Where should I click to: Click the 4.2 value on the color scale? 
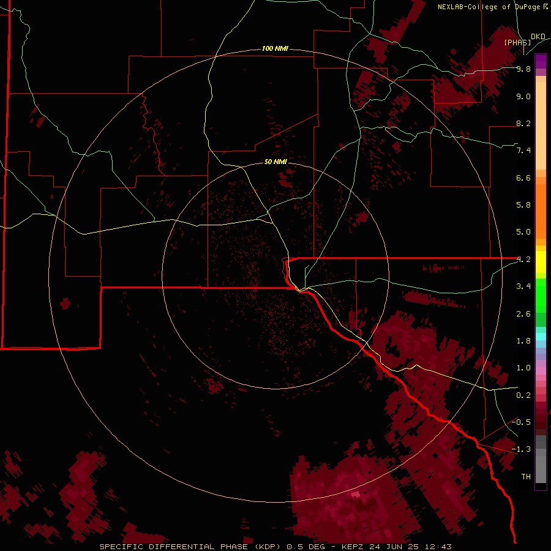coord(523,260)
